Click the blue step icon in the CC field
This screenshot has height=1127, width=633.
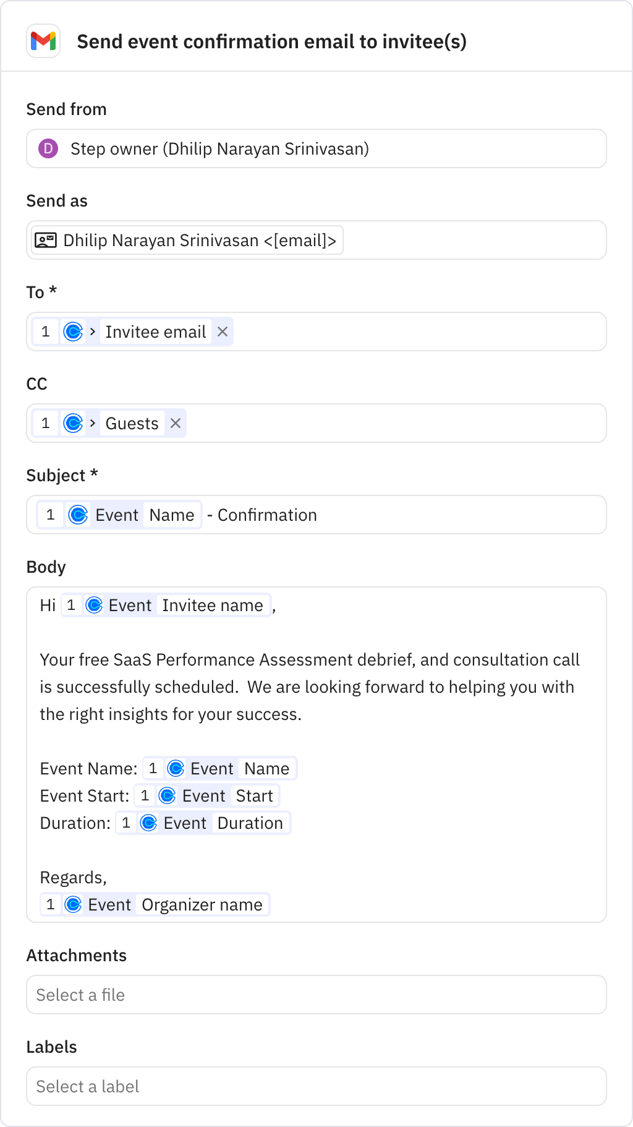click(74, 423)
